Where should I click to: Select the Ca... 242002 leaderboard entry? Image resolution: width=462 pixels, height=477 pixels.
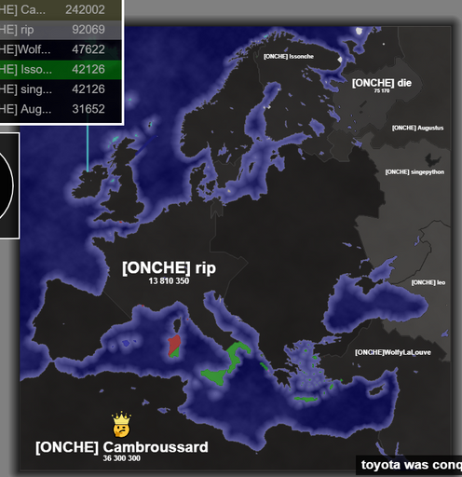click(x=61, y=9)
